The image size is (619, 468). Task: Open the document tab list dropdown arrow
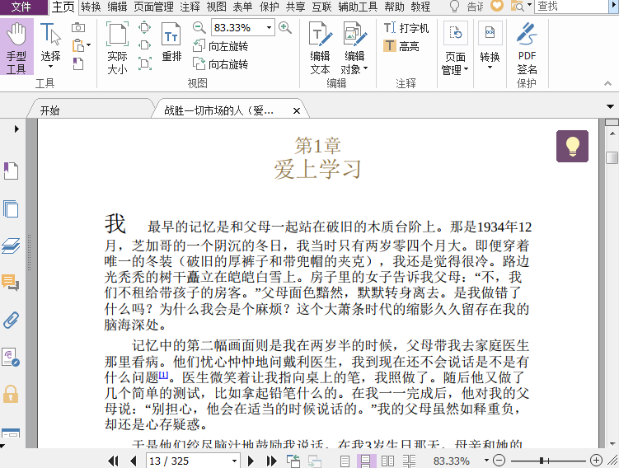tap(610, 106)
